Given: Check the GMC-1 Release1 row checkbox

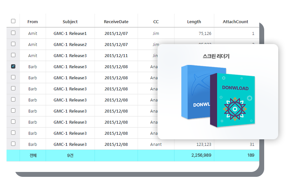Looking at the screenshot, I should point(13,33).
